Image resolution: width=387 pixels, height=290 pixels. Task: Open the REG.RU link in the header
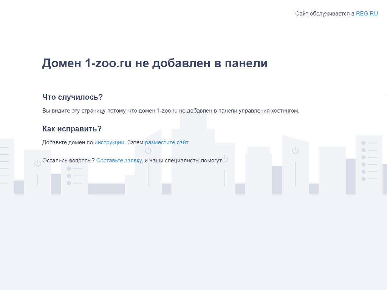pyautogui.click(x=367, y=14)
